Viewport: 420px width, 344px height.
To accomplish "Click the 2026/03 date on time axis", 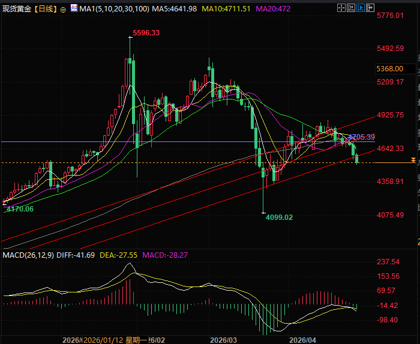I will [224, 339].
